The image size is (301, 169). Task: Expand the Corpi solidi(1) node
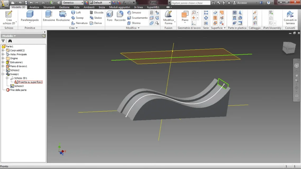(x=3, y=50)
